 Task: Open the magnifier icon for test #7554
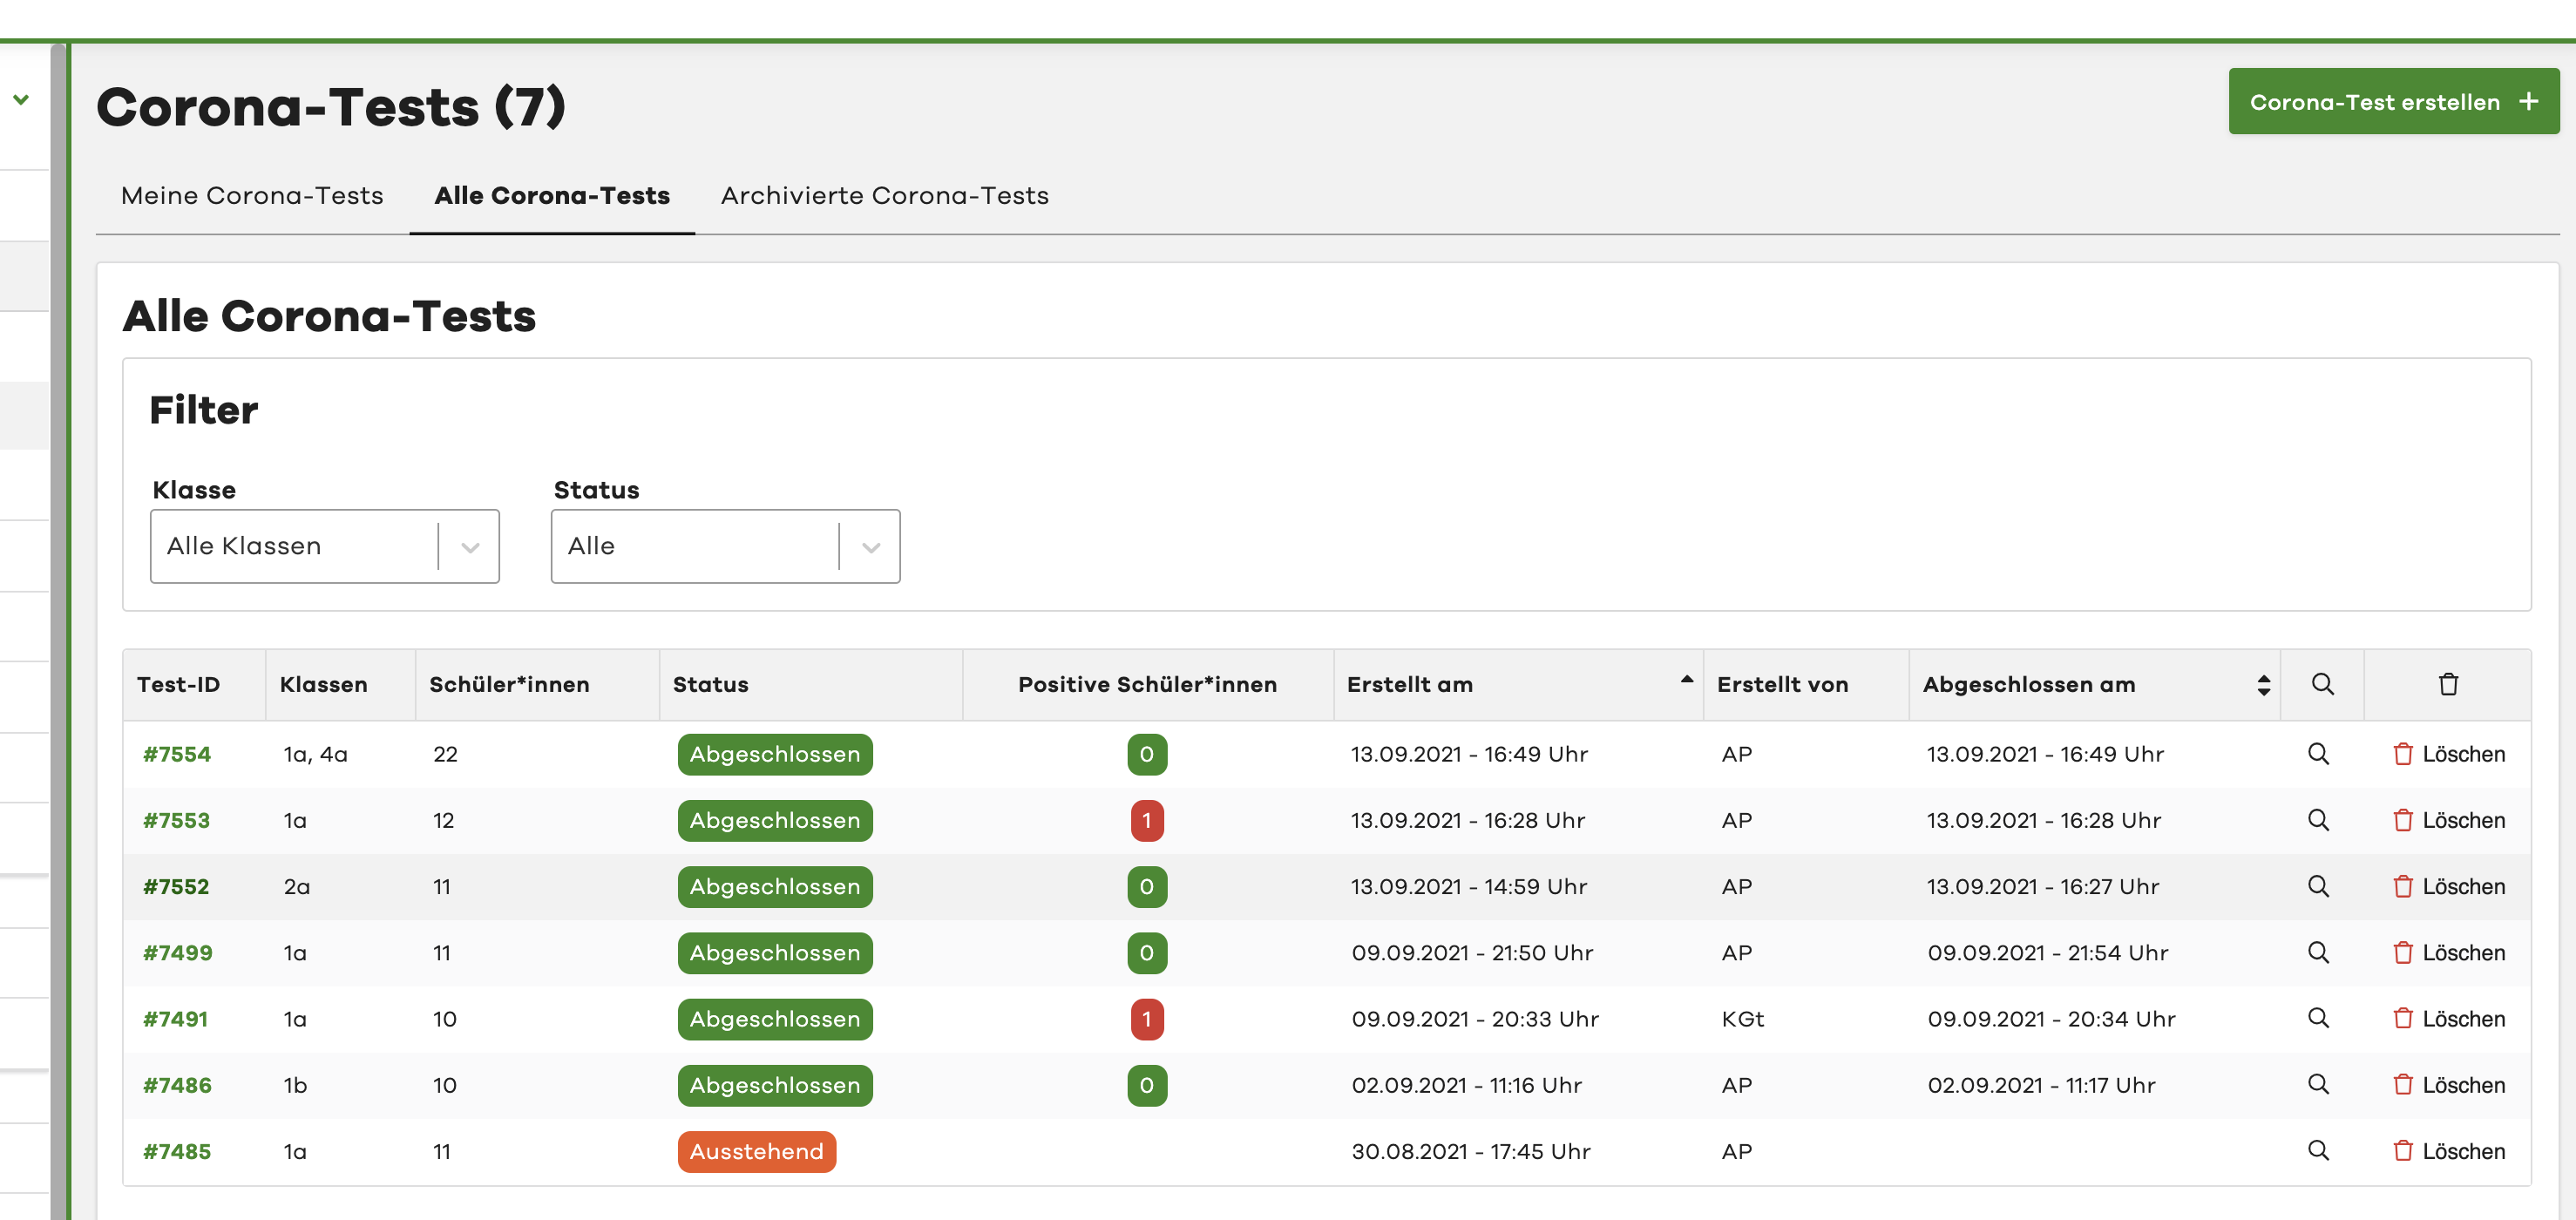[x=2318, y=754]
